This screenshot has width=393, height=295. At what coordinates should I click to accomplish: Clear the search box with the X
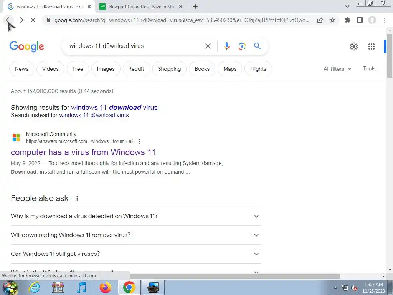click(x=208, y=46)
